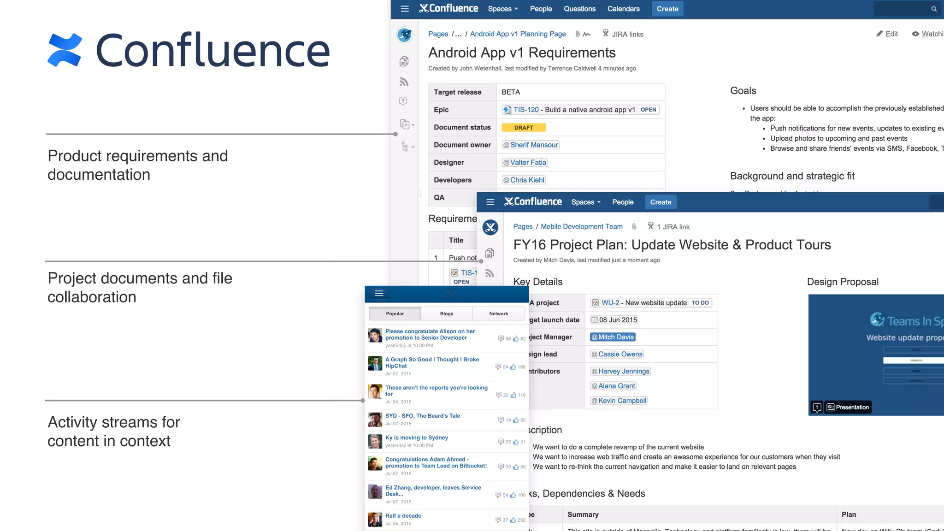Switch to the Network tab
Image resolution: width=944 pixels, height=531 pixels.
(498, 313)
